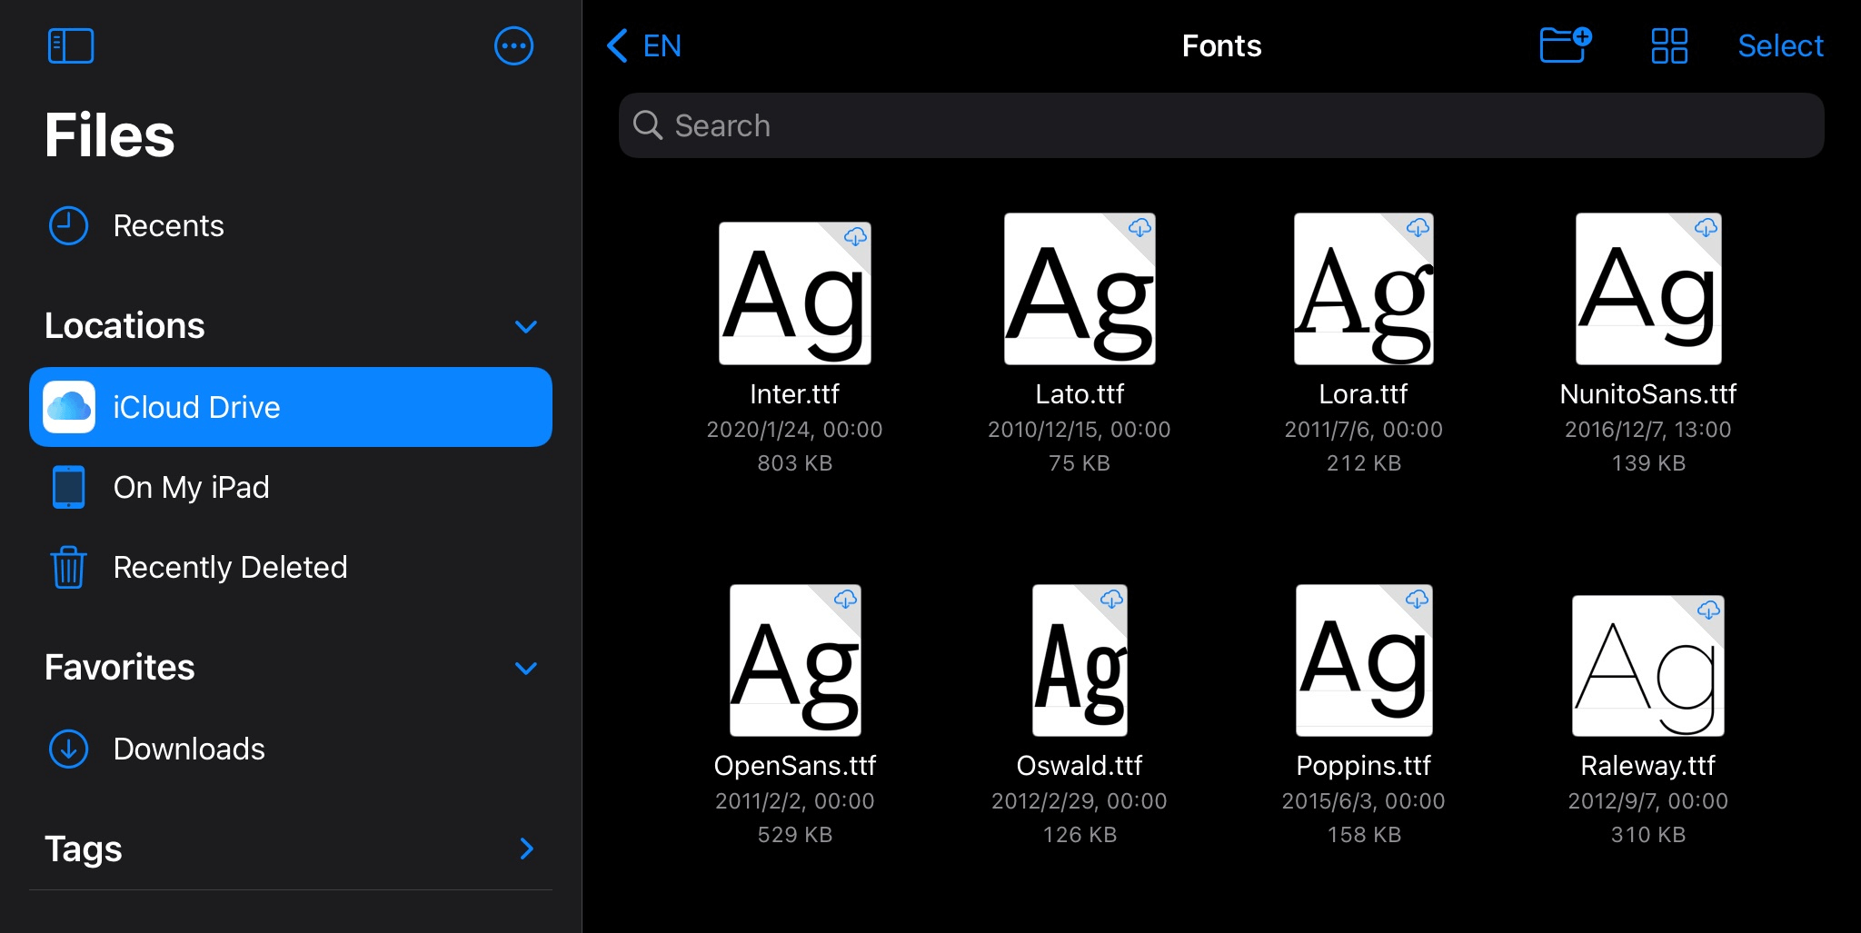Download Inter.ttf via its cloud icon
The height and width of the screenshot is (933, 1861).
[855, 237]
